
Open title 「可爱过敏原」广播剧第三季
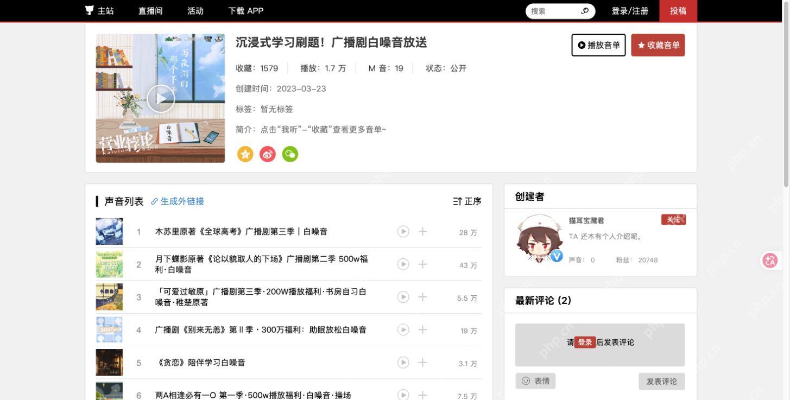tap(261, 297)
